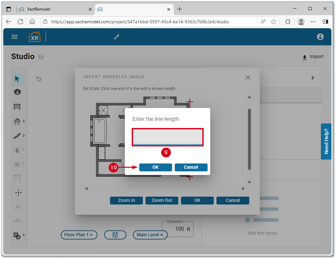Click the line length input field
336x259 pixels.
click(168, 137)
